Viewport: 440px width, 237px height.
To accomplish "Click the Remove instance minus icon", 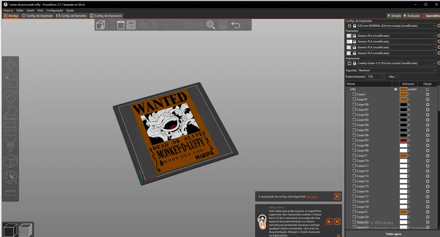I will pos(176,25).
